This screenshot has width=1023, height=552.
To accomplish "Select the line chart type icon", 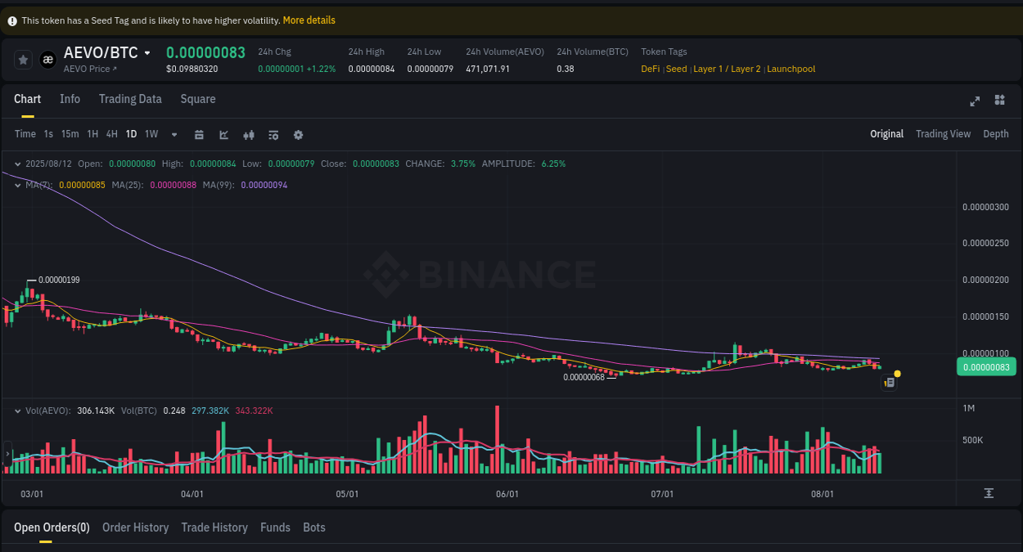I will 223,134.
